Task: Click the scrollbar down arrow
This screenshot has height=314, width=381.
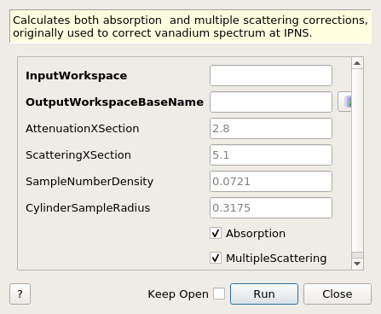Action: pos(357,264)
